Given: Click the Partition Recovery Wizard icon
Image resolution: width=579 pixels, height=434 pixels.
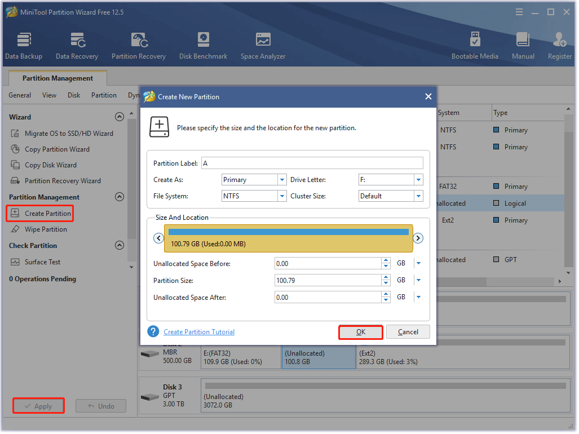Looking at the screenshot, I should (15, 181).
